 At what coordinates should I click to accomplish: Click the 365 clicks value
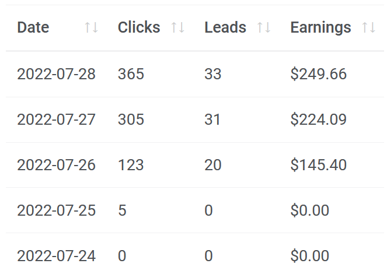(x=131, y=74)
